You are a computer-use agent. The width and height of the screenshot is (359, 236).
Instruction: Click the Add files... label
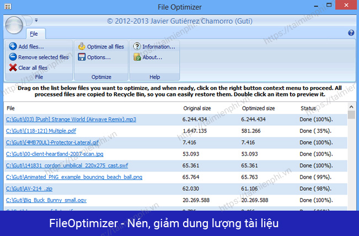pyautogui.click(x=31, y=46)
